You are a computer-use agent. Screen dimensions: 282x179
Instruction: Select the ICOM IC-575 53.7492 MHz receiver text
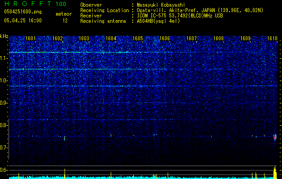[180, 16]
